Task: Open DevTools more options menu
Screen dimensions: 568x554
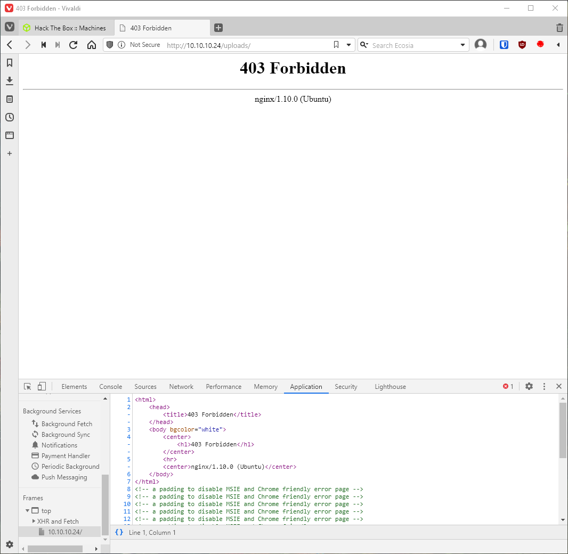Action: click(544, 386)
